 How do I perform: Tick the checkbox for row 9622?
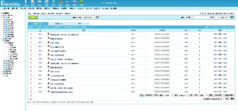[x=31, y=51]
